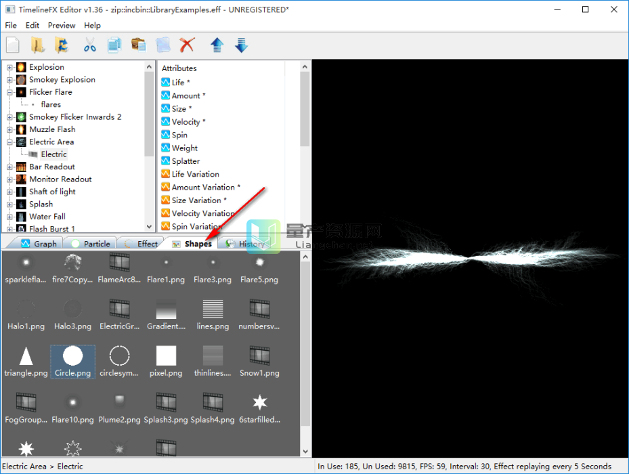Select the Electric emitter in tree

tap(53, 154)
